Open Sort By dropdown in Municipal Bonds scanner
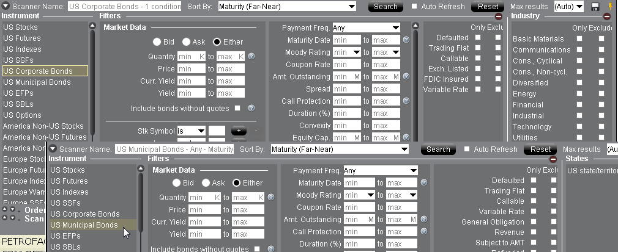 [340, 149]
